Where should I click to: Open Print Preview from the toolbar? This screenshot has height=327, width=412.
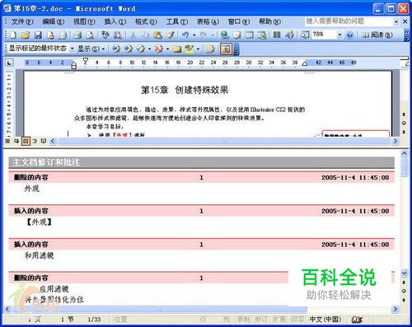click(x=90, y=35)
